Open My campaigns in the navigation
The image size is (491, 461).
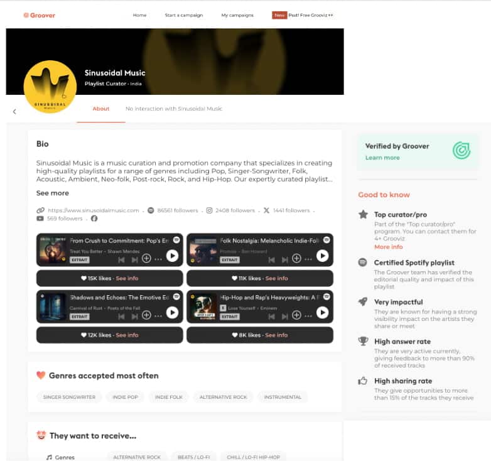[x=237, y=15]
